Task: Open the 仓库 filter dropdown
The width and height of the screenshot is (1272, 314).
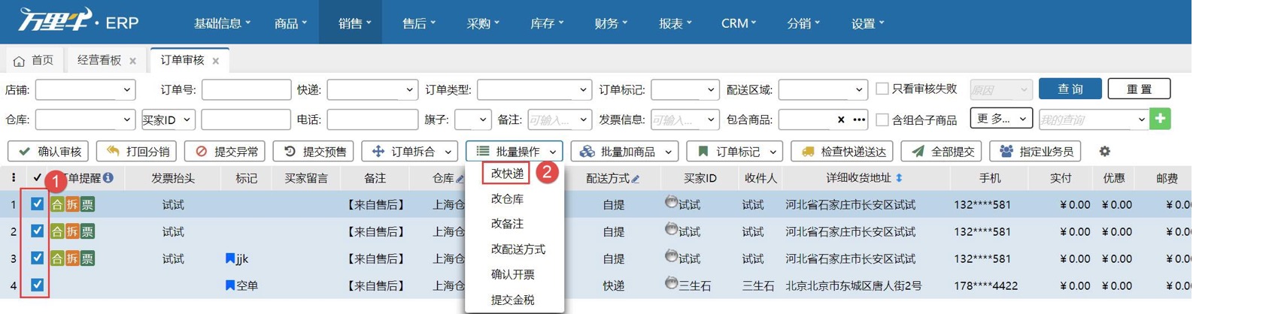Action: (85, 119)
